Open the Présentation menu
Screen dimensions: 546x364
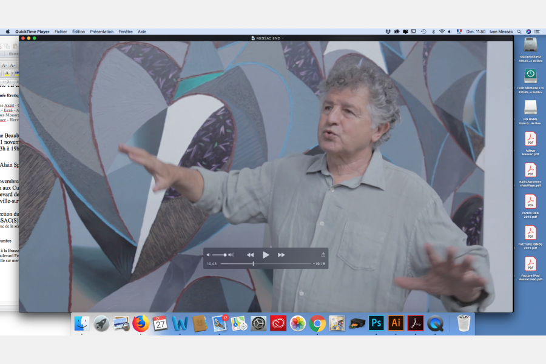(x=101, y=32)
